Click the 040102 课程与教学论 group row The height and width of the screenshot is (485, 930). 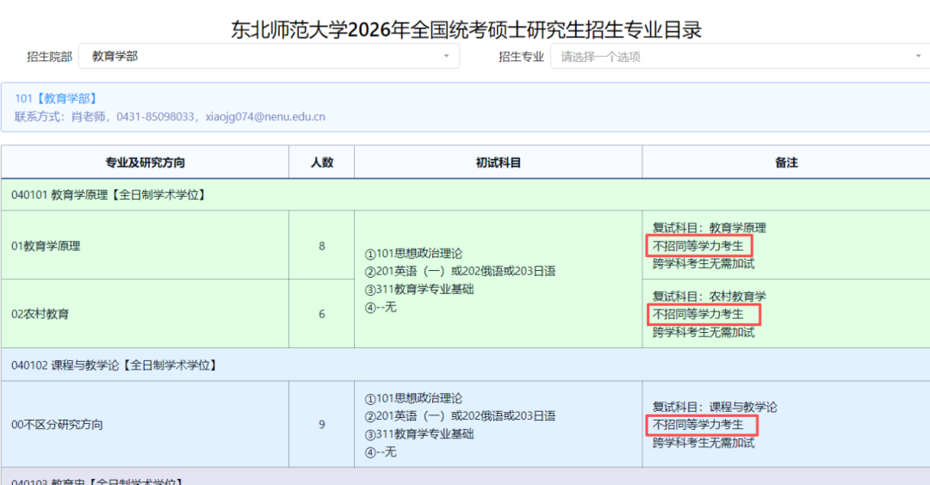click(114, 365)
